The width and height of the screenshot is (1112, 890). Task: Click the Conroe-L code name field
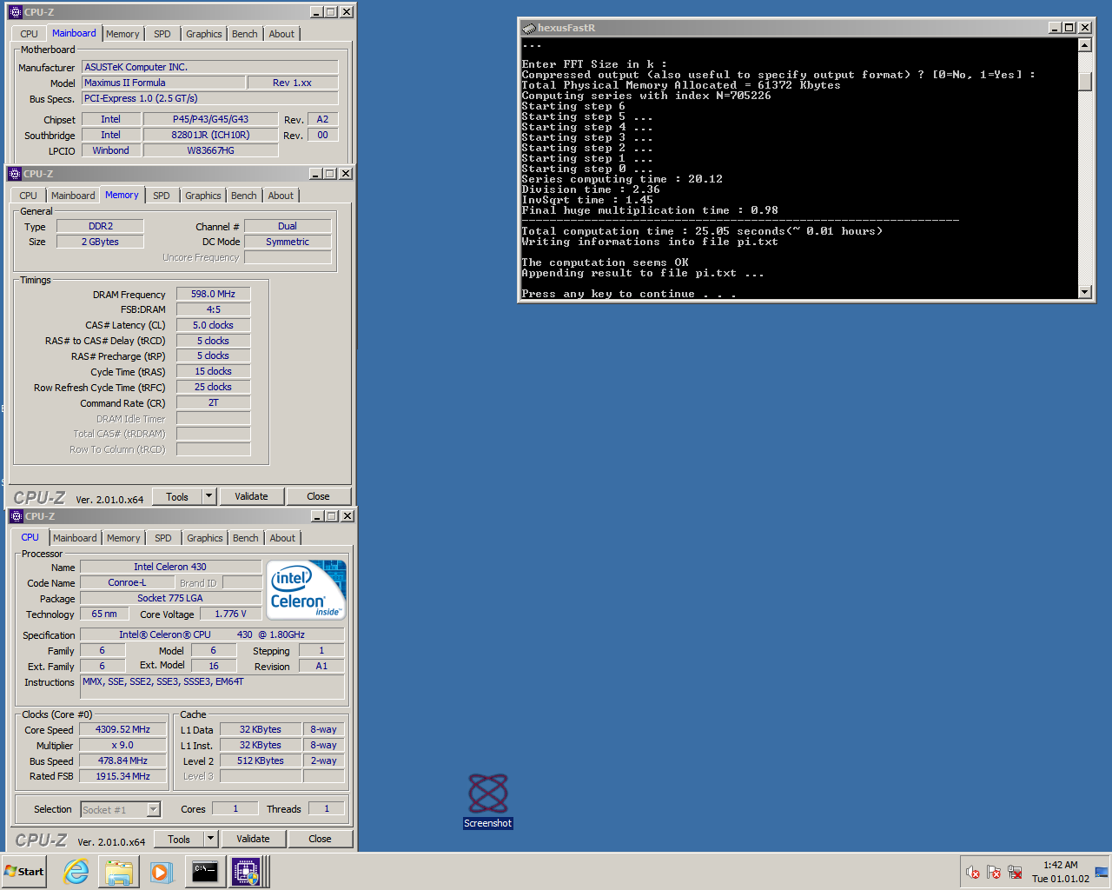click(127, 582)
